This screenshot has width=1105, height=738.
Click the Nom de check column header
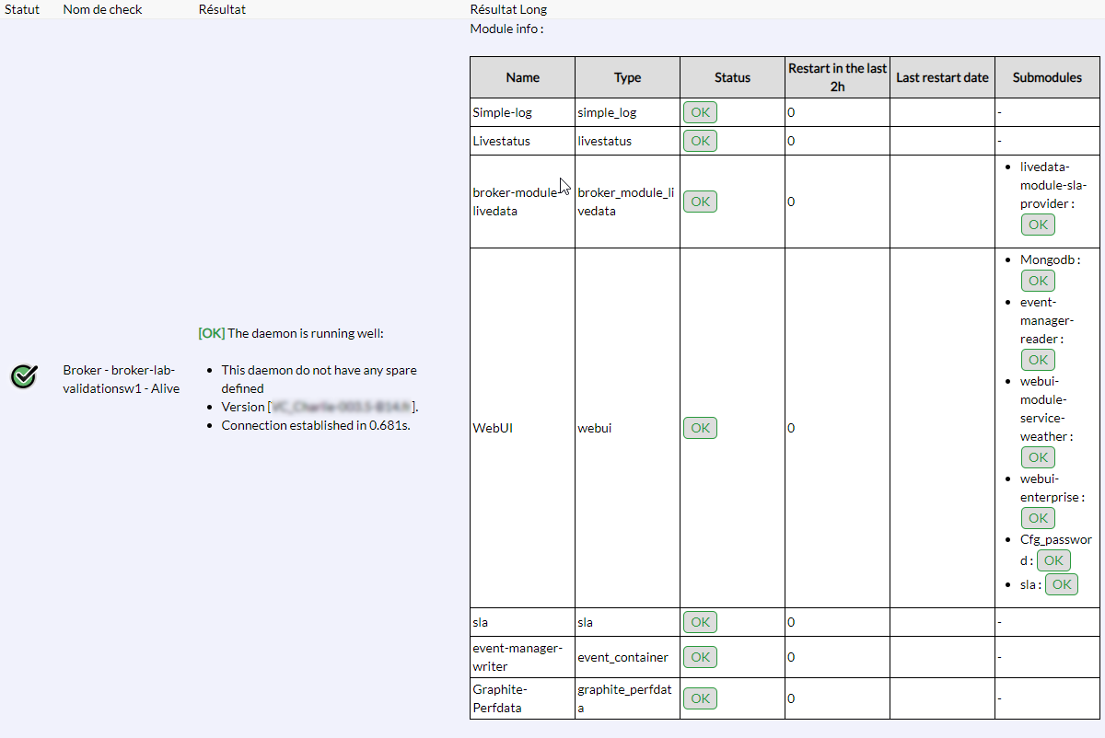[102, 9]
